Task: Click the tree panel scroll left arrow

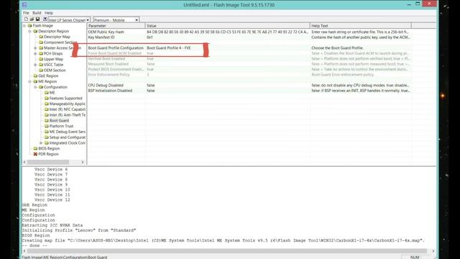Action: (x=24, y=162)
